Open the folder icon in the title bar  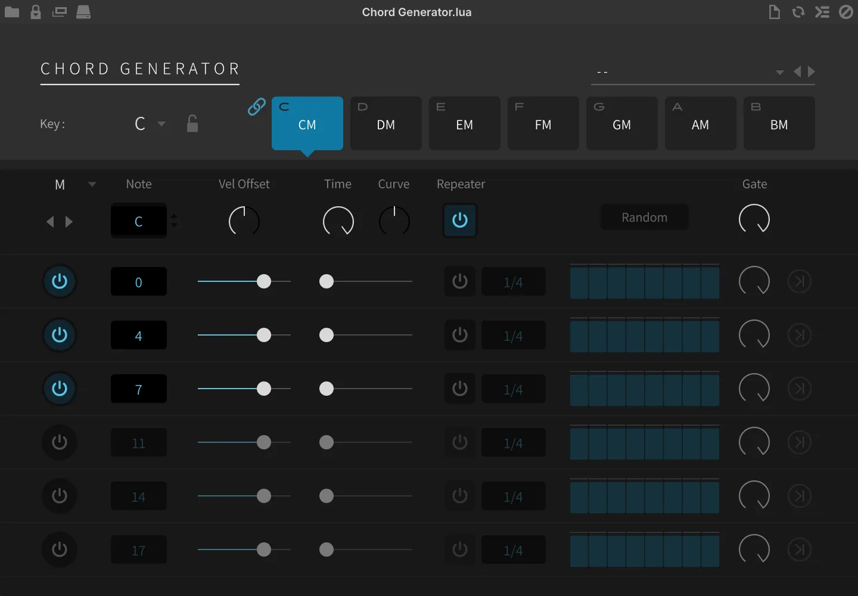pyautogui.click(x=12, y=12)
